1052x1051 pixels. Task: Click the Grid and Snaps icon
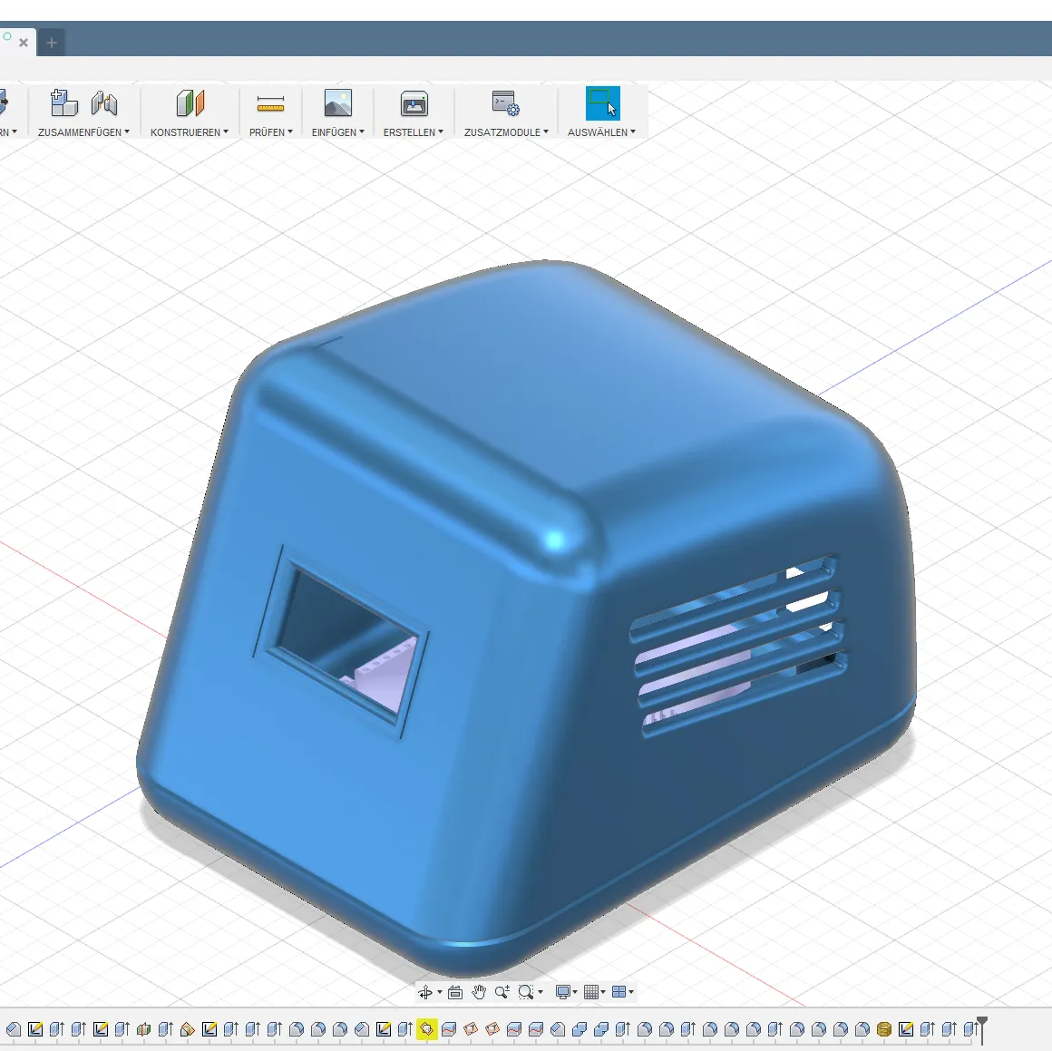590,992
